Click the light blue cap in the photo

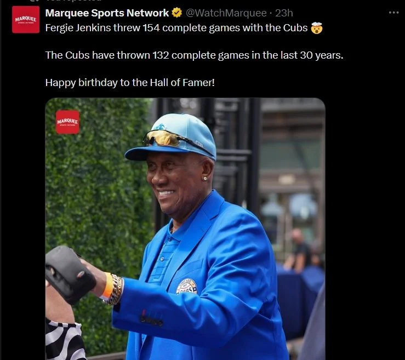(x=171, y=137)
